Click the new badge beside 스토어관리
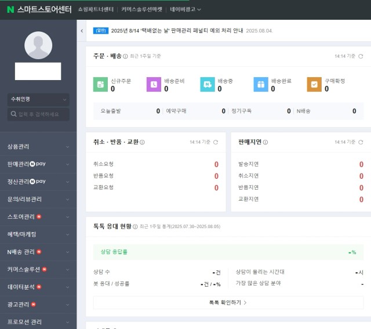This screenshot has width=371, height=329. point(39,217)
